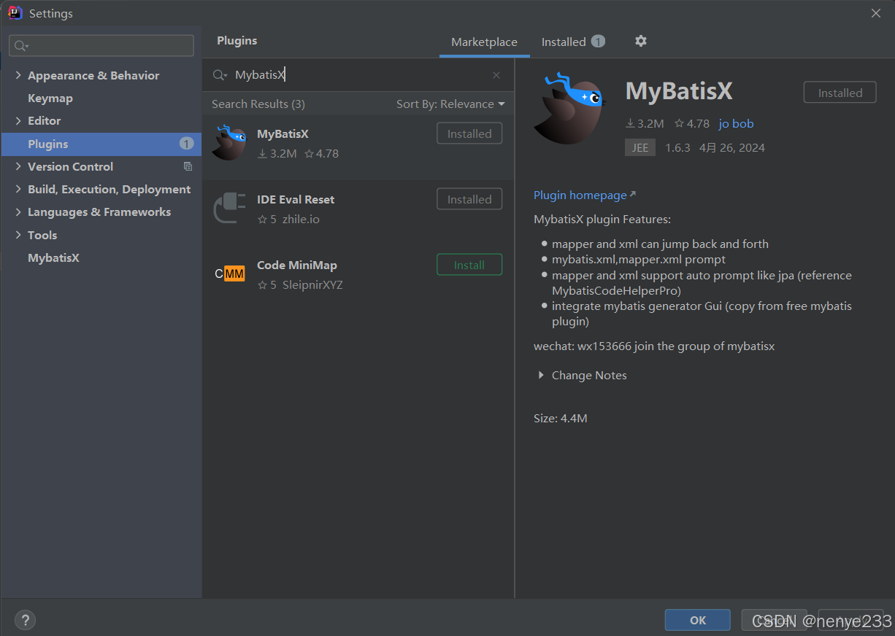Click IDE Eval Reset plugin name
Screen dimensions: 895x636
296,199
